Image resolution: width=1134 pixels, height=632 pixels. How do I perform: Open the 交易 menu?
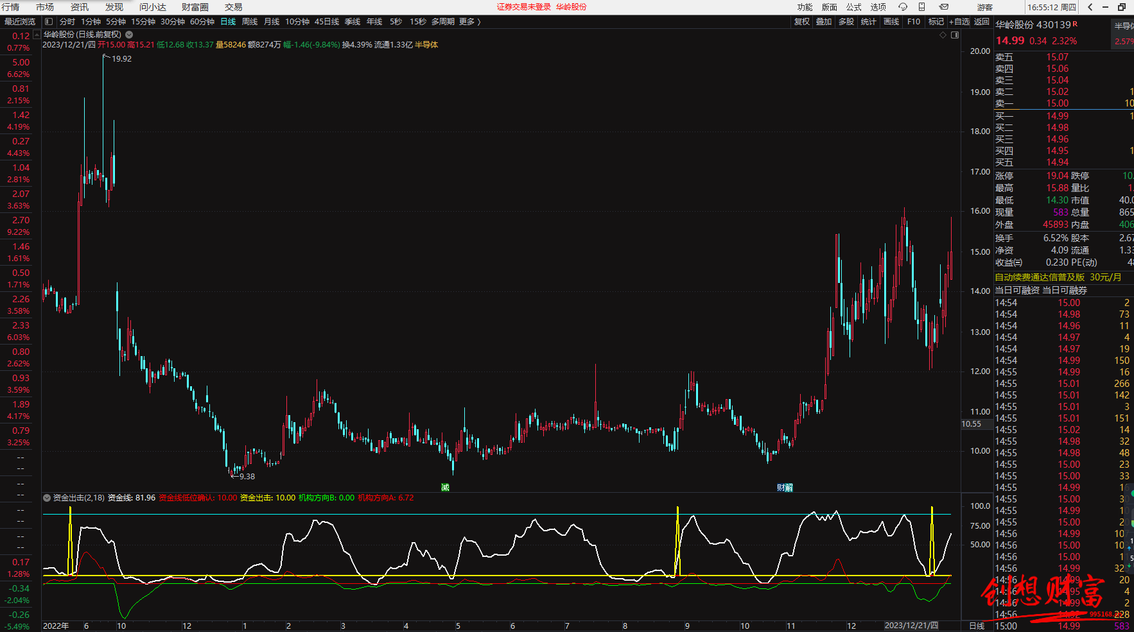click(234, 7)
